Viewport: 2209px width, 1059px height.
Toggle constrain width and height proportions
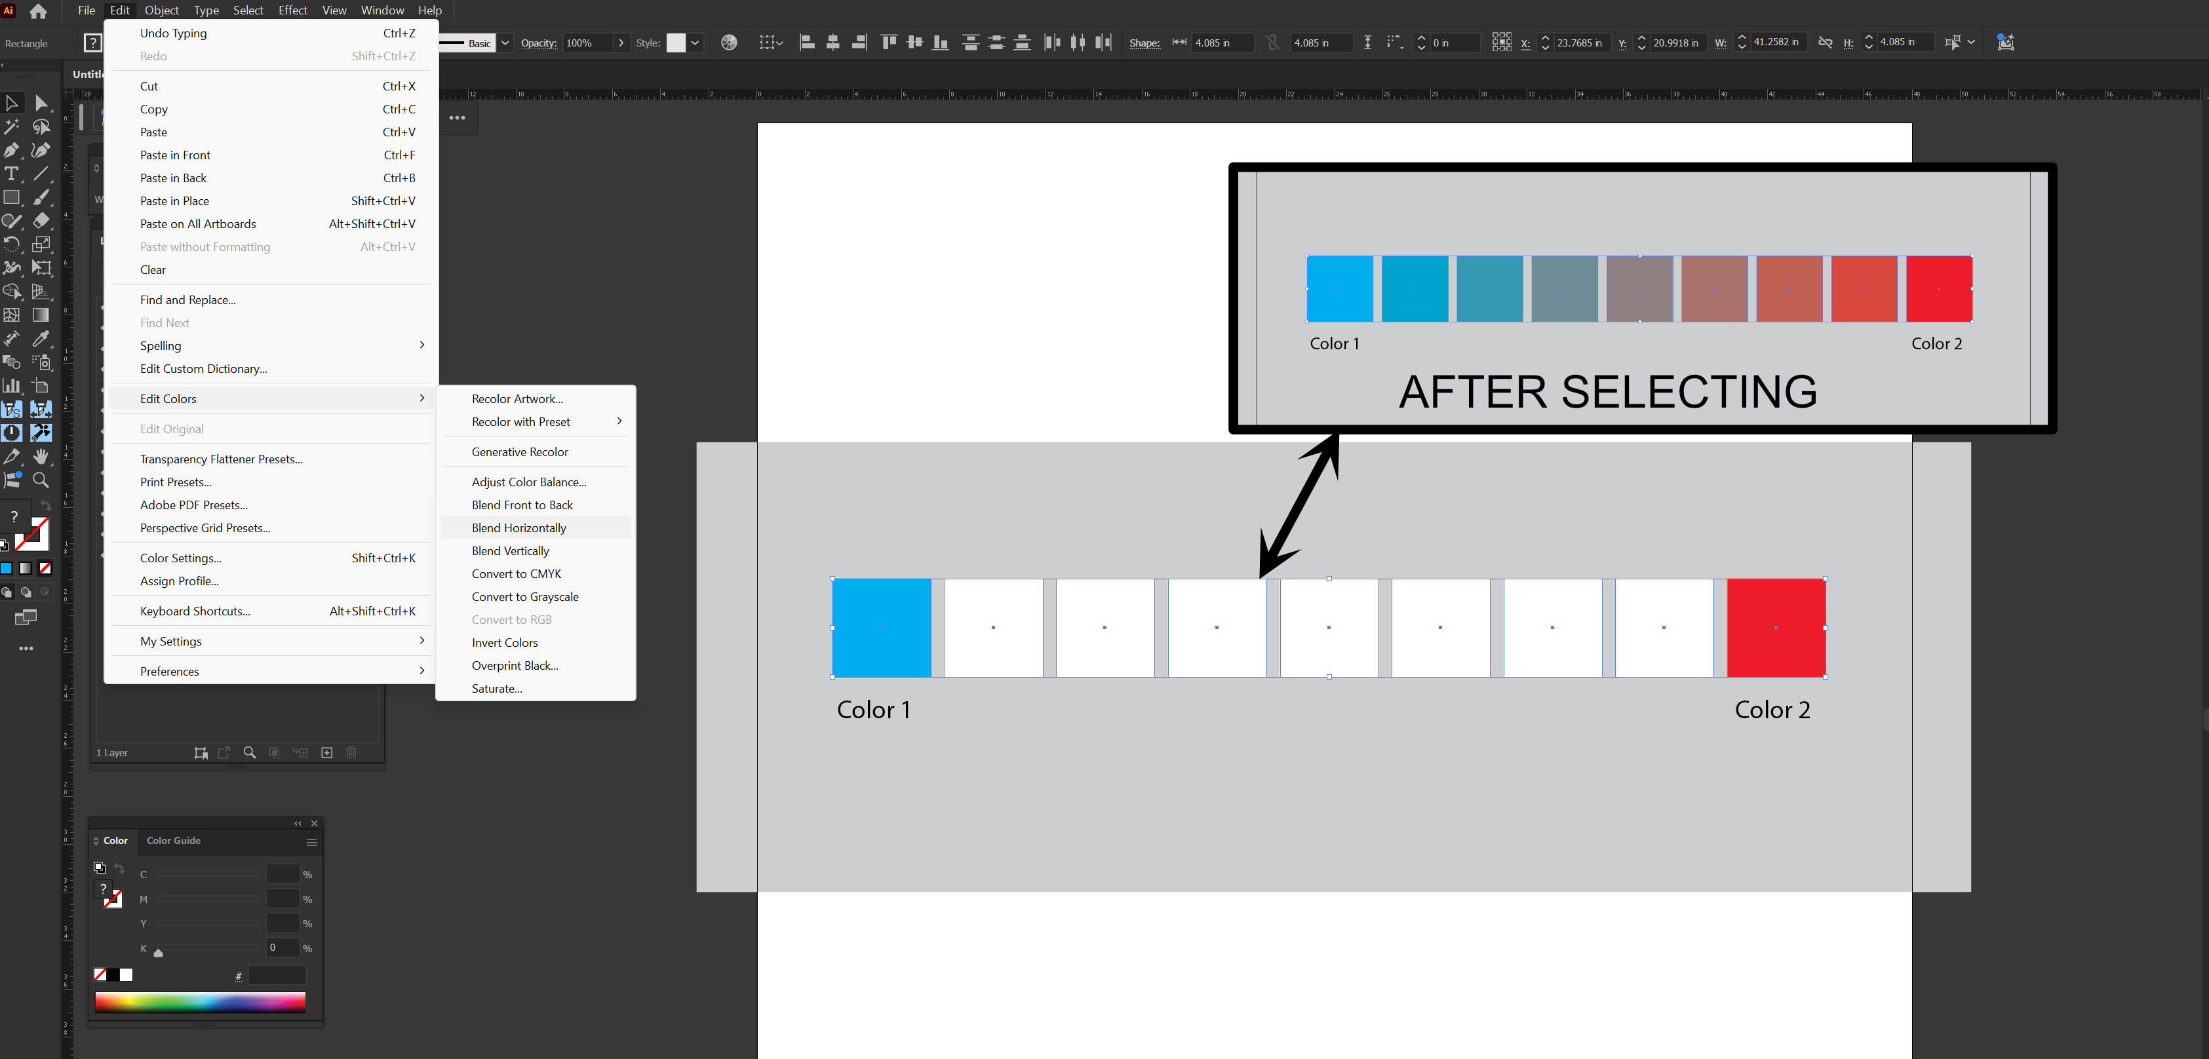tap(1825, 42)
